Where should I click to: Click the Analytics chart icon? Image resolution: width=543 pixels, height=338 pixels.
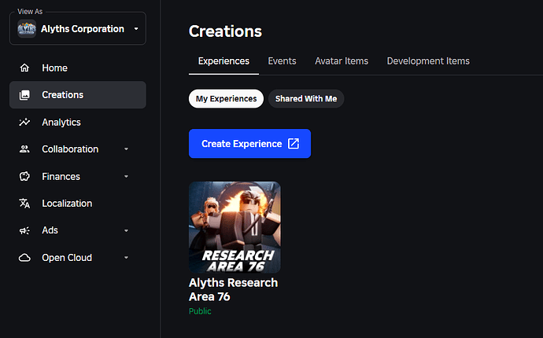[24, 122]
